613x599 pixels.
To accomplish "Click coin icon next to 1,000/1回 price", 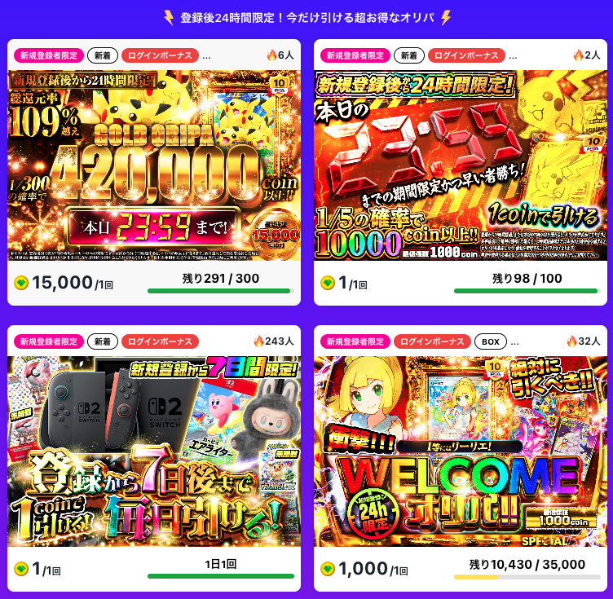I will [x=328, y=569].
